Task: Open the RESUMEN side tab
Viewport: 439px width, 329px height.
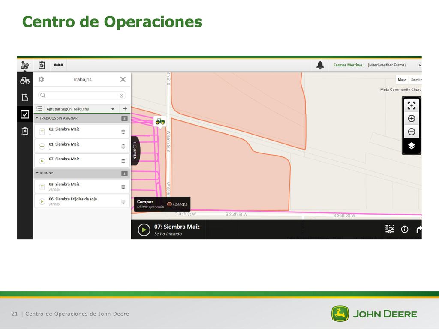Action: [135, 151]
